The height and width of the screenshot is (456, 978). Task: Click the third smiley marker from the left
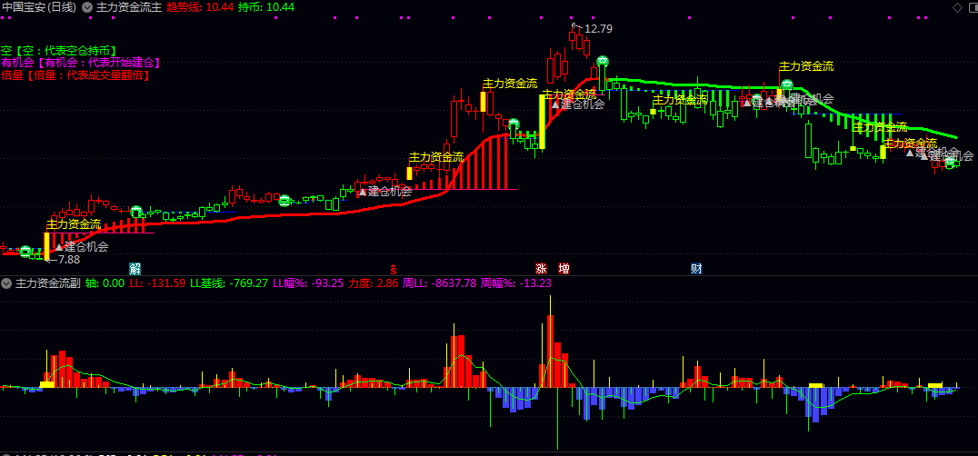click(284, 200)
